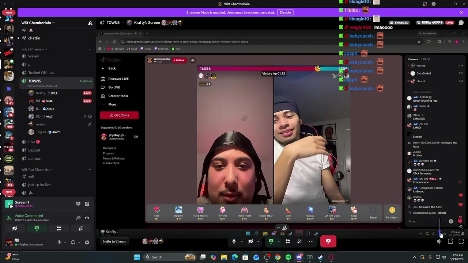Create a new Wilt Text channel with plus

pyautogui.click(x=90, y=169)
